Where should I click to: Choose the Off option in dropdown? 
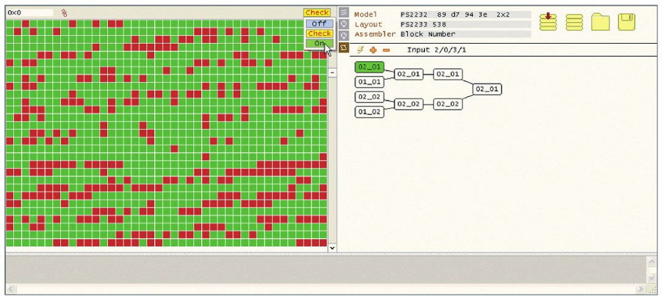tap(318, 24)
